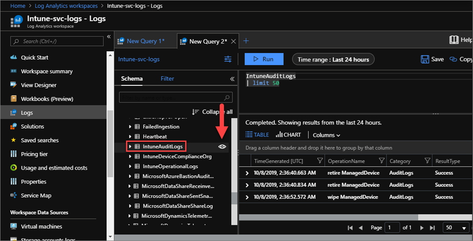Screen dimensions: 473x241
Task: Go to previous results page
Action: coord(360,228)
